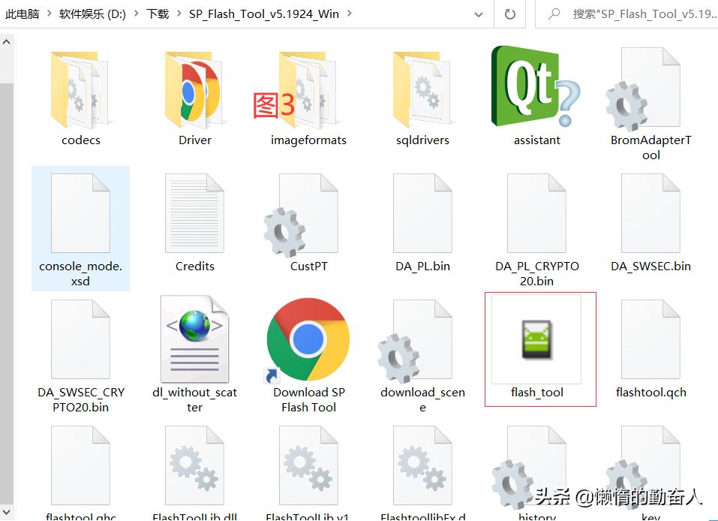This screenshot has height=521, width=718.
Task: Open the imageformats folder
Action: coord(308,91)
